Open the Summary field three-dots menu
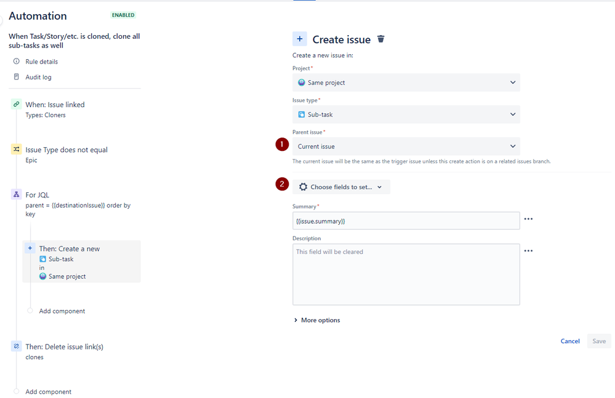This screenshot has height=398, width=615. [528, 219]
